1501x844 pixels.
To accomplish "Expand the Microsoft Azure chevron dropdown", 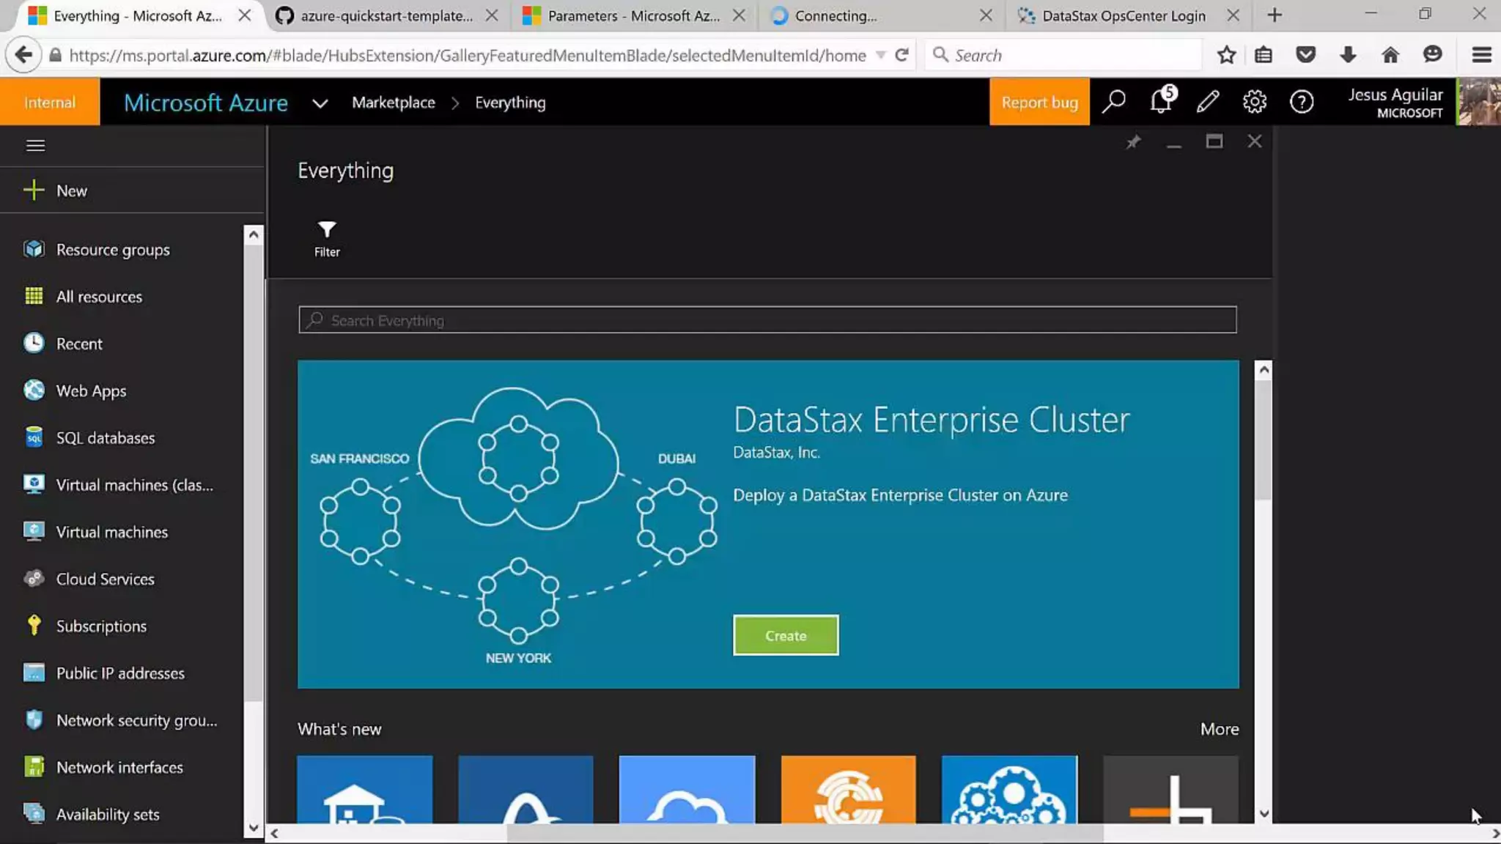I will coord(320,103).
